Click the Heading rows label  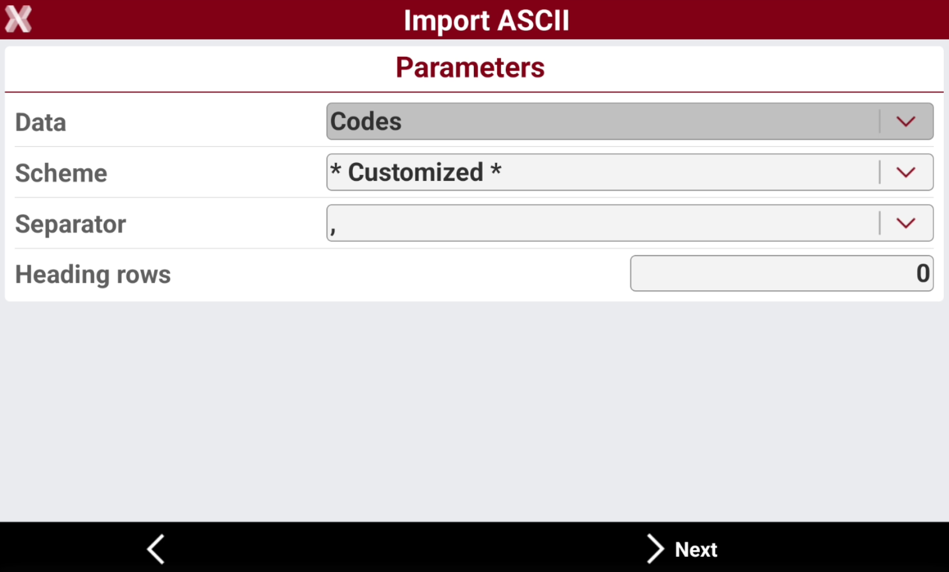click(x=93, y=275)
